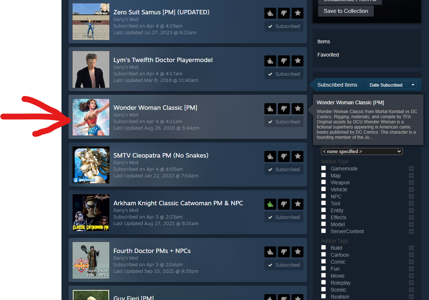Exclude Comic tag using minus icon
This screenshot has width=429, height=300.
(x=411, y=262)
